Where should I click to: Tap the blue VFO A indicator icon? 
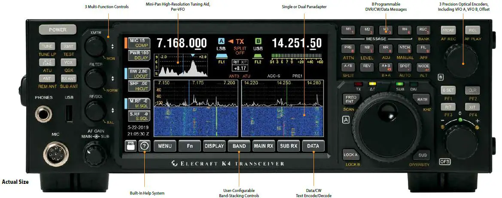[221, 41]
